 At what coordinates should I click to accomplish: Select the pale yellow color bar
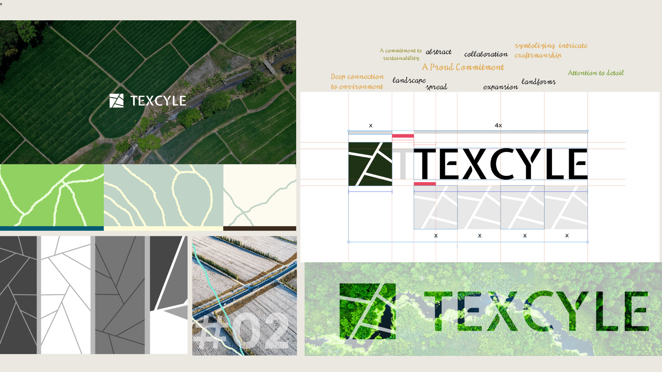pos(163,228)
